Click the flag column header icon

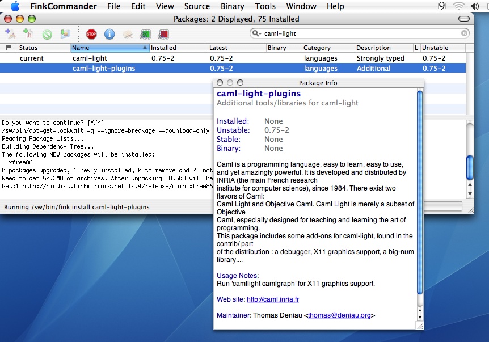coord(9,48)
